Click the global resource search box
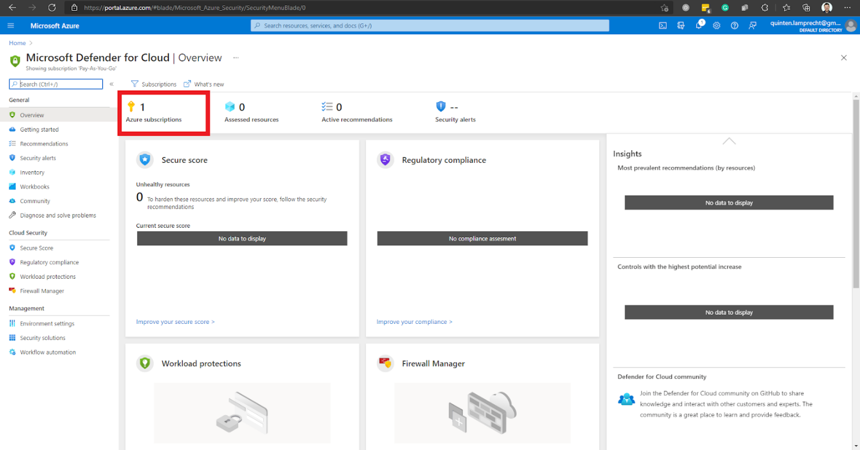This screenshot has height=450, width=860. click(430, 26)
